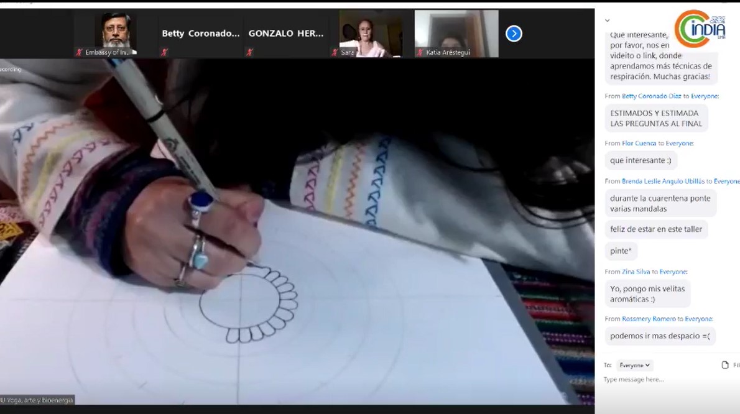
Task: Click the message 'feliz de estar en este taller'
Action: (656, 229)
